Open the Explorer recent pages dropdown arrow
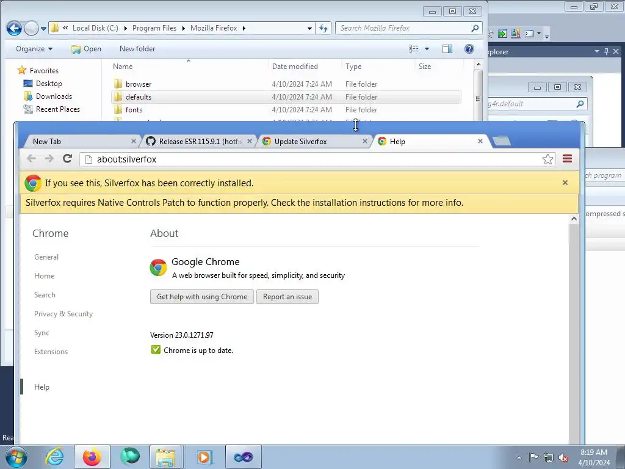625x469 pixels. (x=43, y=29)
